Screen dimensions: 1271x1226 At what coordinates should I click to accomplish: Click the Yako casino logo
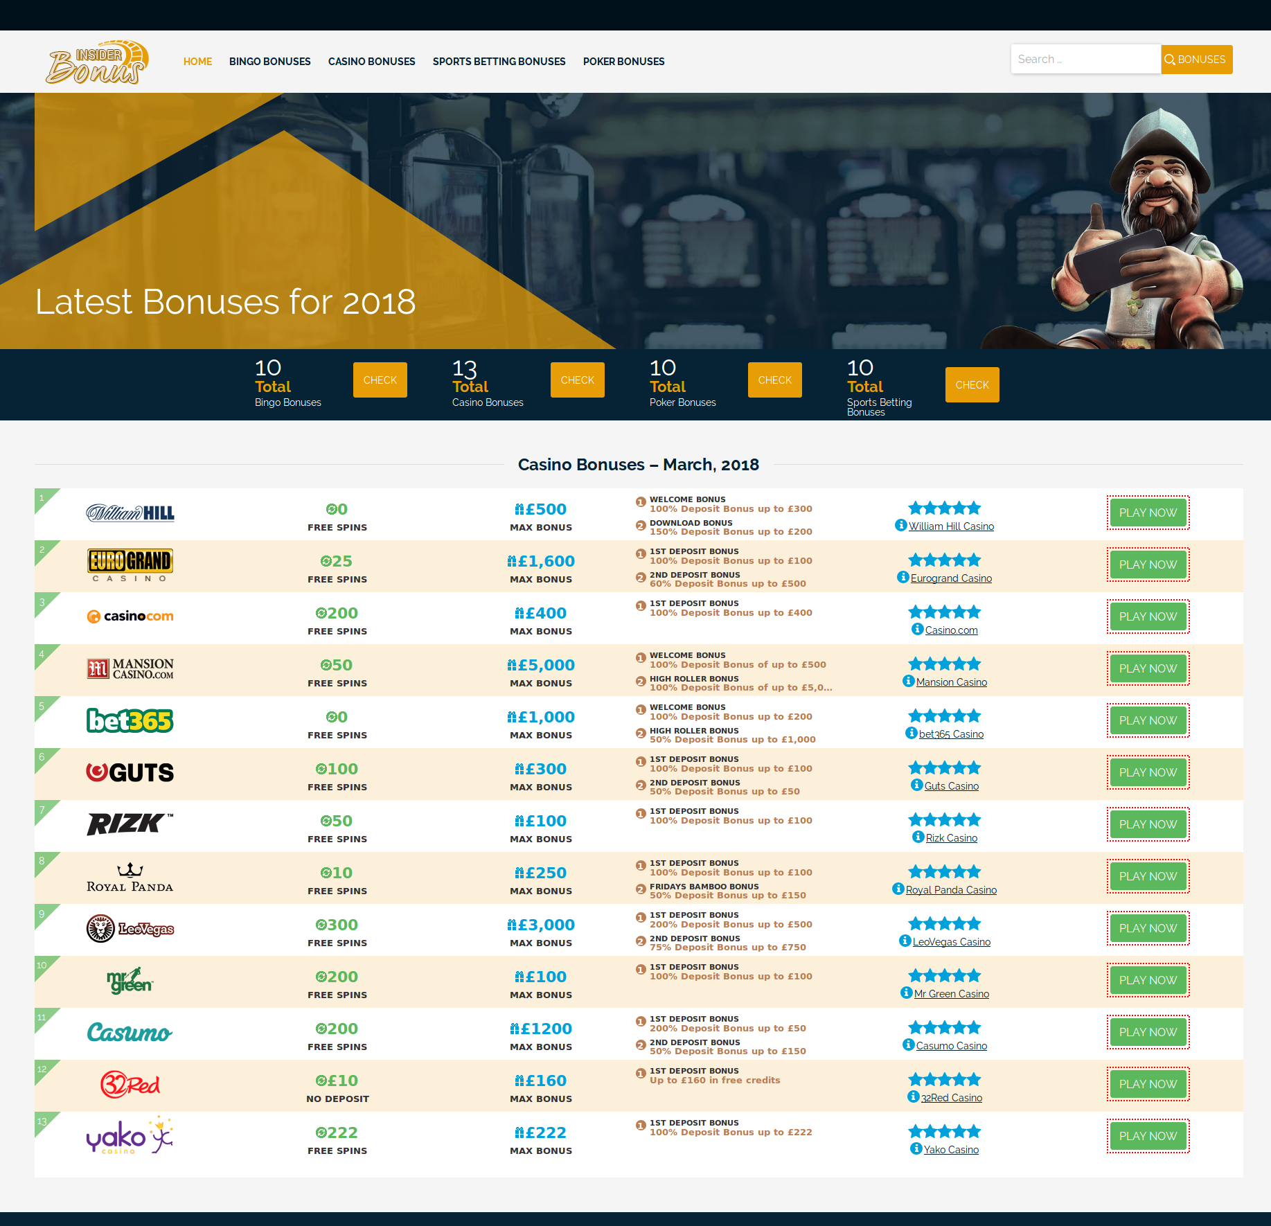[x=130, y=1136]
